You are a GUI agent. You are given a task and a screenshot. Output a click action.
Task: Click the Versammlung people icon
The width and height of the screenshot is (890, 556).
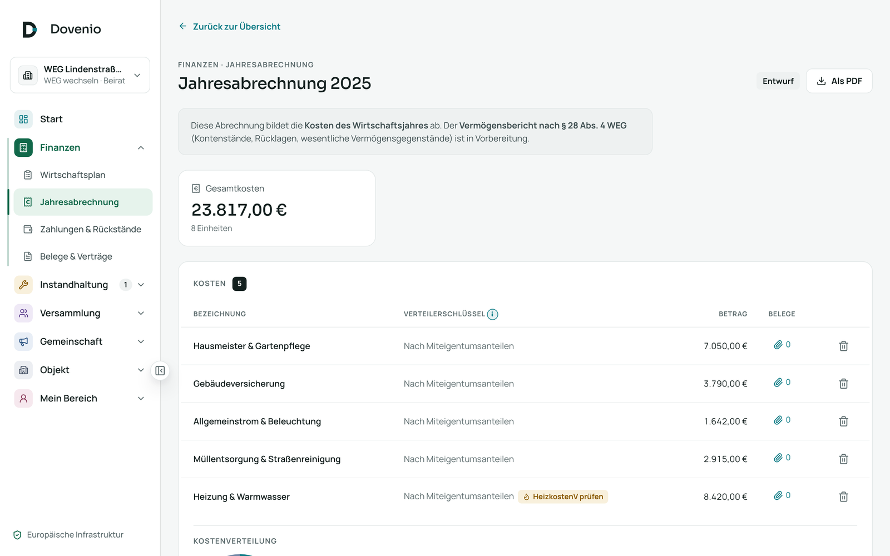[x=23, y=313]
